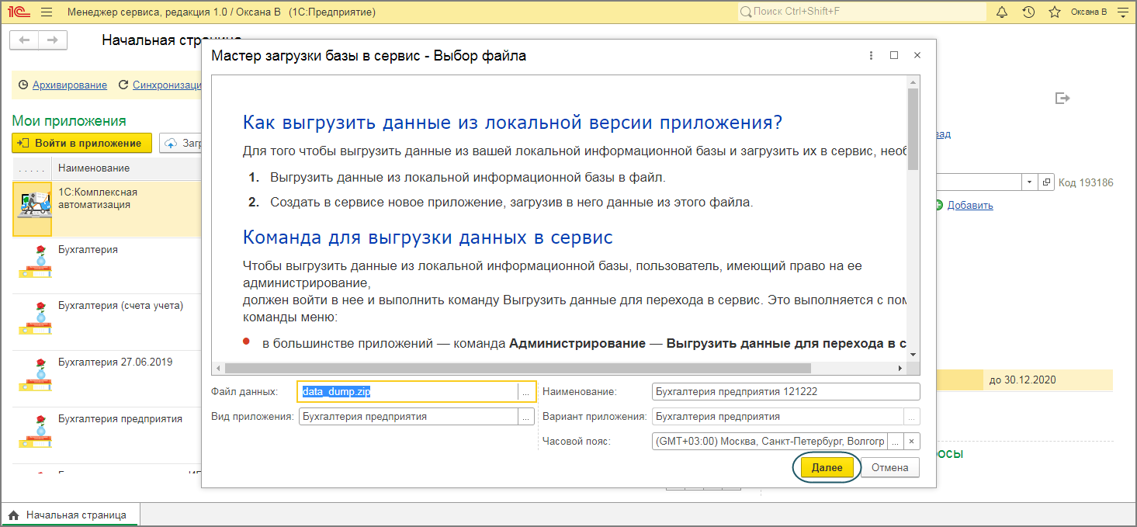Expand the dropdown beside Код 193186
Screen dimensions: 1137x527
[1029, 182]
